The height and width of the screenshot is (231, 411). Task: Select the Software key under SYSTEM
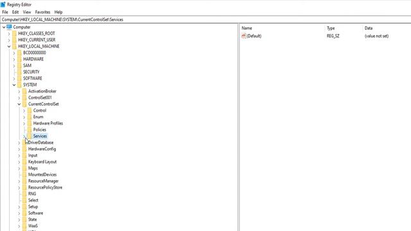pos(35,213)
